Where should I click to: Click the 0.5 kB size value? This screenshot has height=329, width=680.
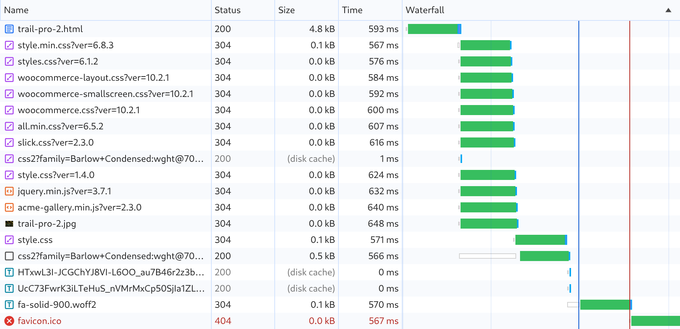click(322, 256)
